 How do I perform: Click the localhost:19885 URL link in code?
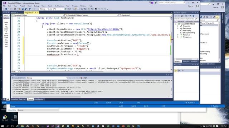pyautogui.click(x=104, y=29)
